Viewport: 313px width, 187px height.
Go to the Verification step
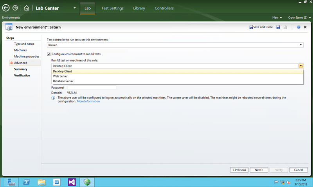coord(22,76)
